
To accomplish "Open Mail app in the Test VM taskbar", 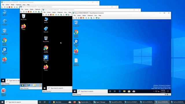I will point(134,91).
